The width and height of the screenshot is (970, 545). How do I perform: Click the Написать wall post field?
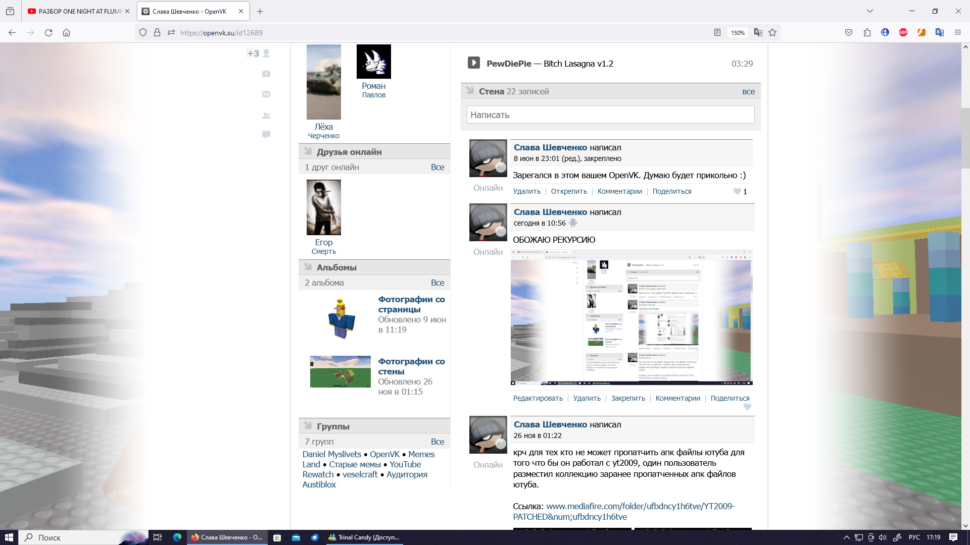coord(610,115)
